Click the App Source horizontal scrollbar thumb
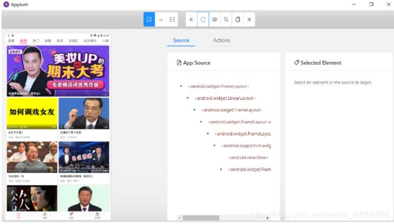This screenshot has height=224, width=394. click(201, 218)
